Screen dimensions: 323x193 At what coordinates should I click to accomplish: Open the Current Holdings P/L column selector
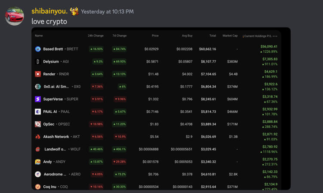pyautogui.click(x=257, y=36)
